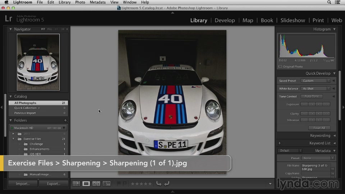This screenshot has height=194, width=345.
Task: Set the star rating
Action: 141,184
